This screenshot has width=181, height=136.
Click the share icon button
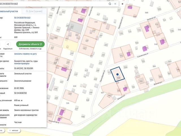[x=8, y=44]
